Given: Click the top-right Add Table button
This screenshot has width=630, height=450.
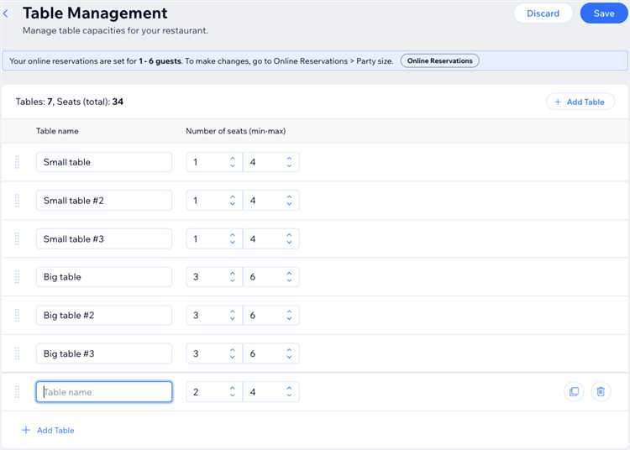Looking at the screenshot, I should click(x=580, y=102).
